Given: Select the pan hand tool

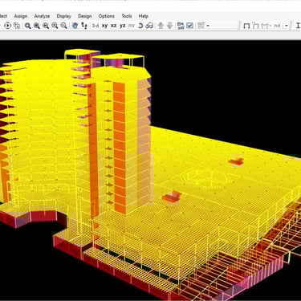Looking at the screenshot, I should point(75,26).
